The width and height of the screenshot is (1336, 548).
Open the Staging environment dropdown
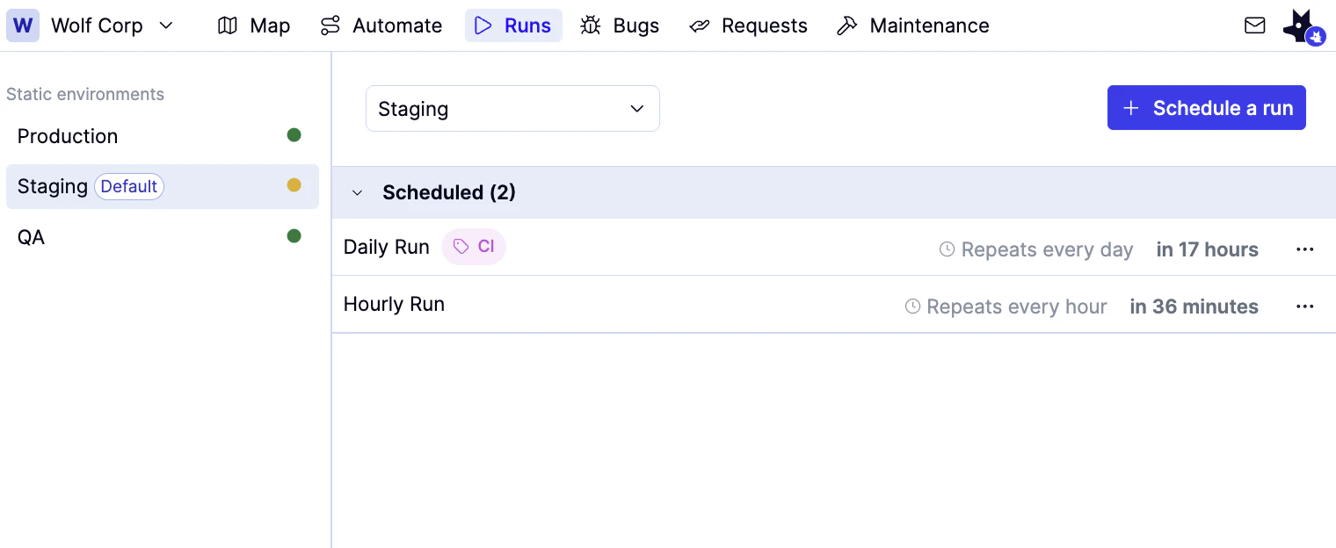512,108
